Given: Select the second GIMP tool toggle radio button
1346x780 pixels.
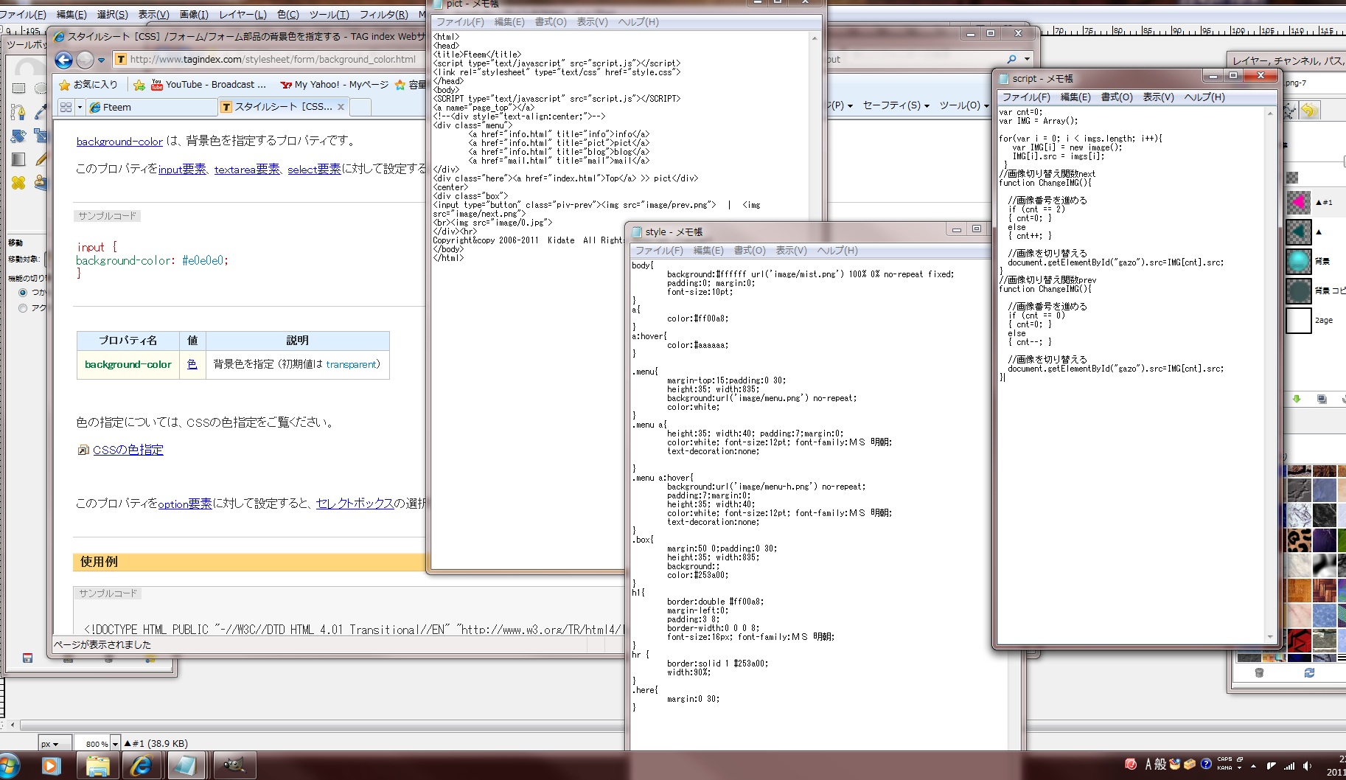Looking at the screenshot, I should [x=23, y=308].
